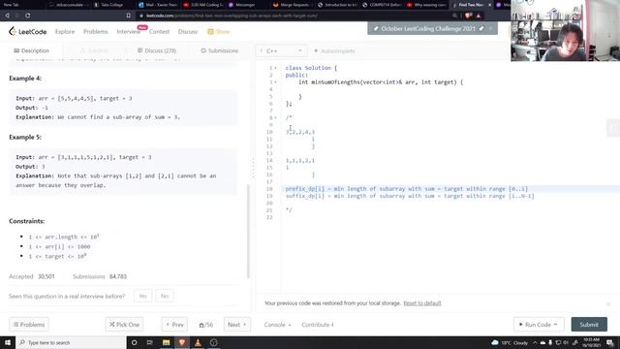
Task: Fold line 3 minSumOfLengths function
Action: point(275,82)
